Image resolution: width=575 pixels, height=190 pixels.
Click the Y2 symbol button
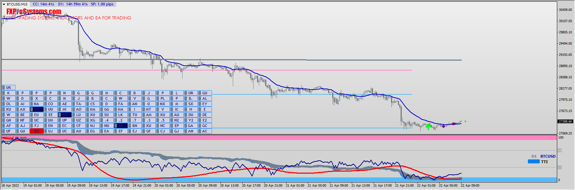point(191,120)
